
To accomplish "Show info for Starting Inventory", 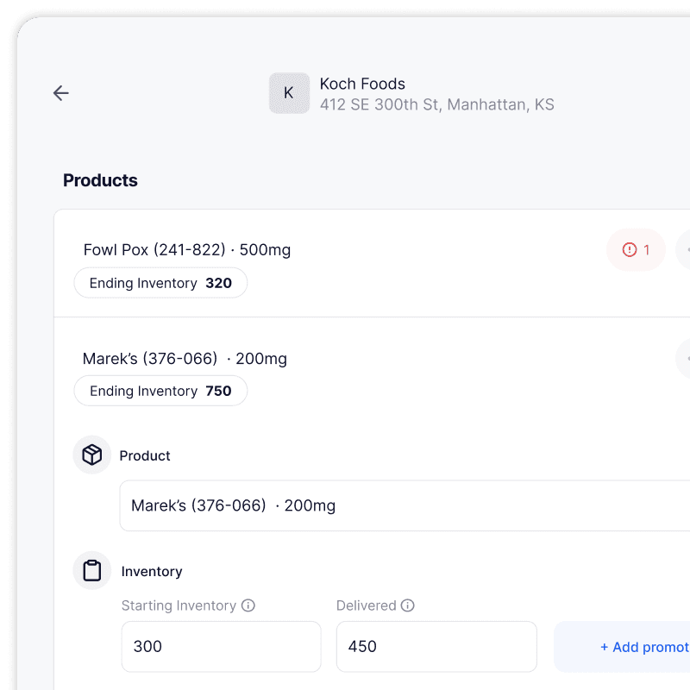I will 248,605.
